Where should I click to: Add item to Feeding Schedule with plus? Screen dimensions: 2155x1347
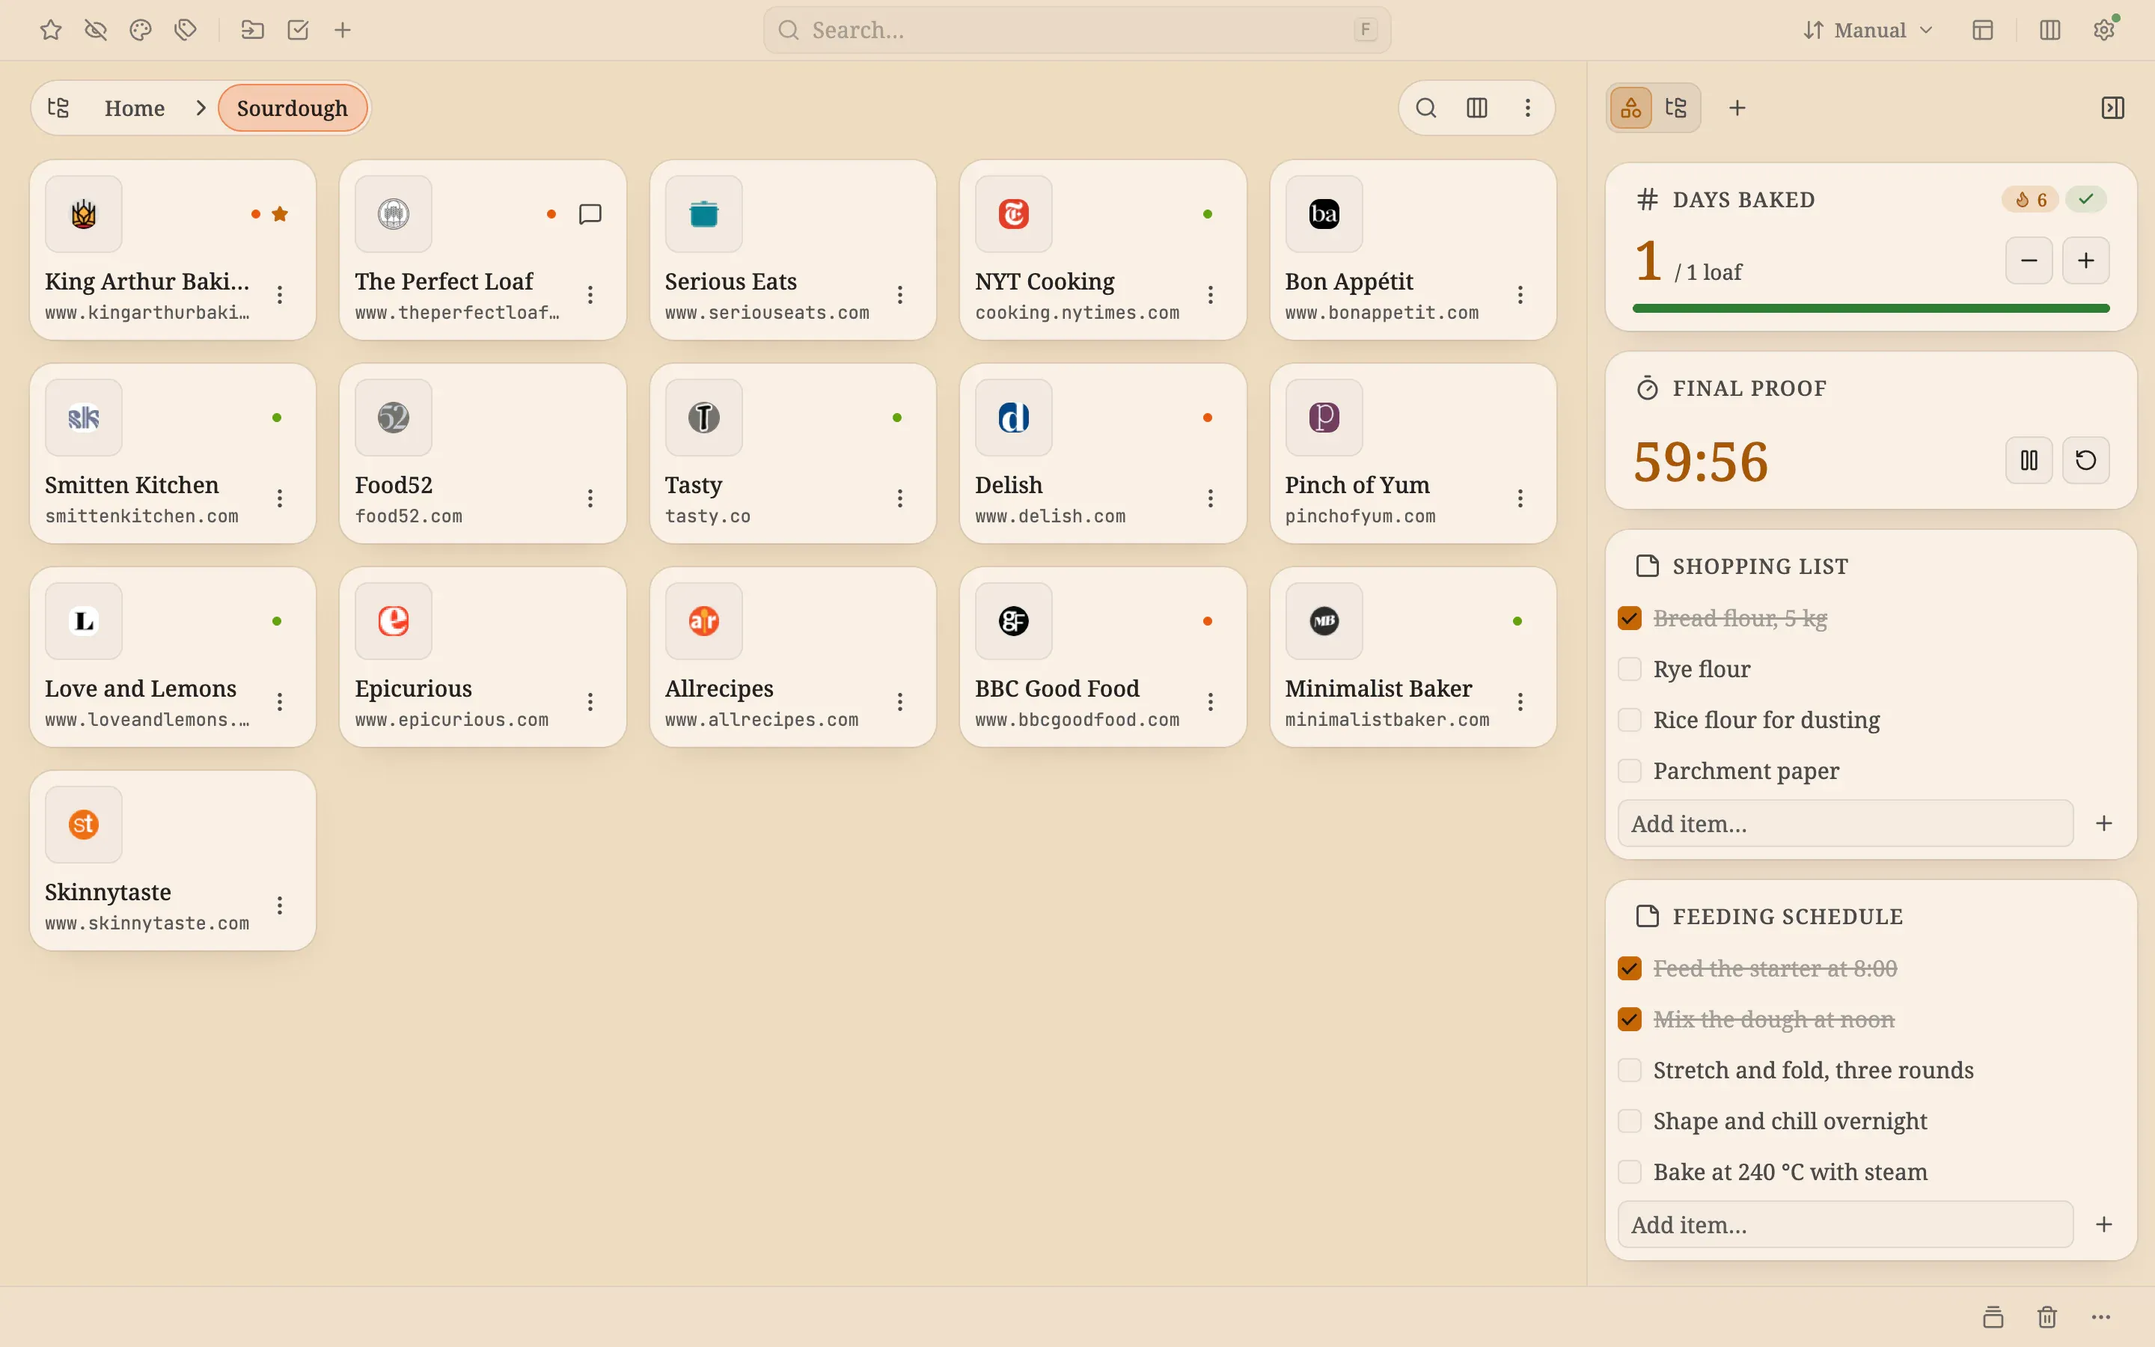tap(2104, 1224)
